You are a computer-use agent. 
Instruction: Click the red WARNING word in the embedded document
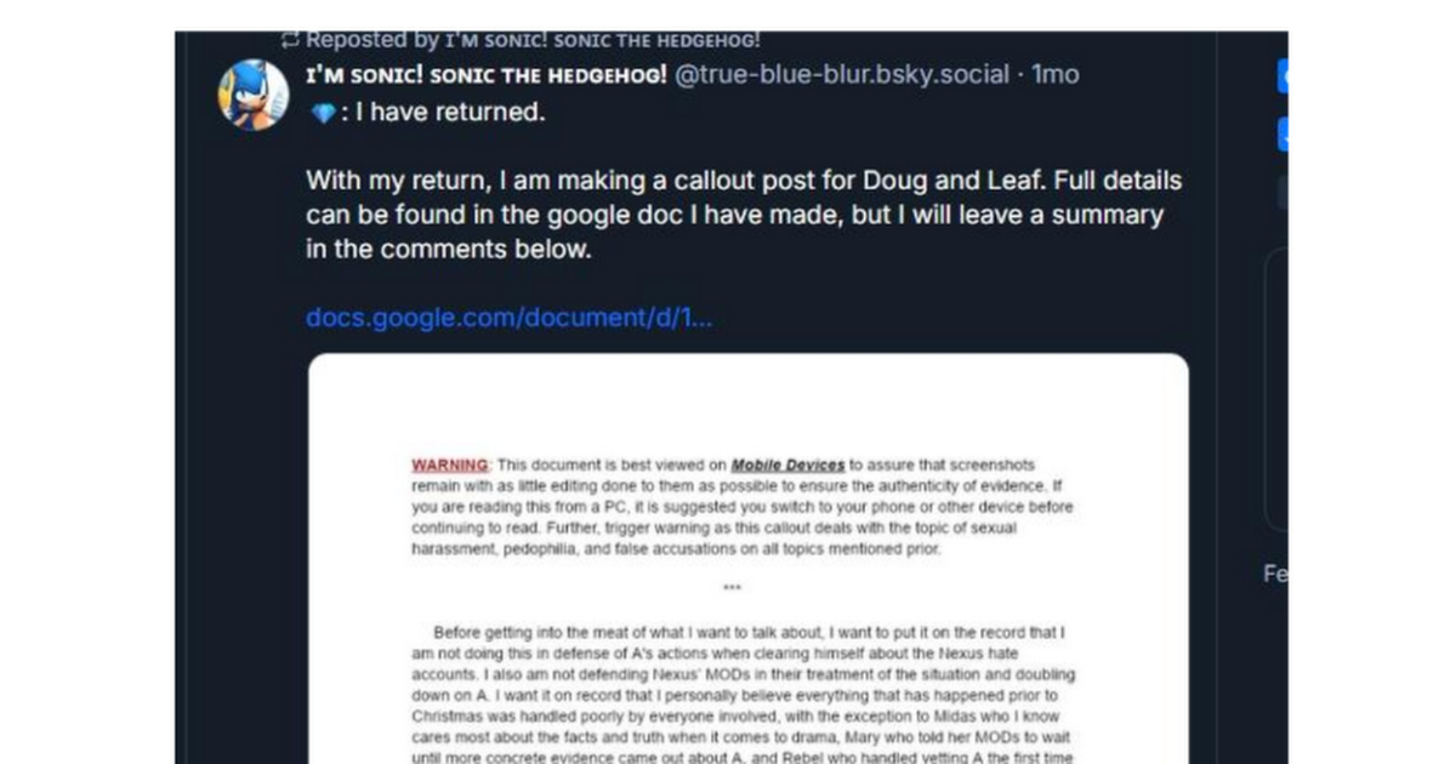(450, 465)
